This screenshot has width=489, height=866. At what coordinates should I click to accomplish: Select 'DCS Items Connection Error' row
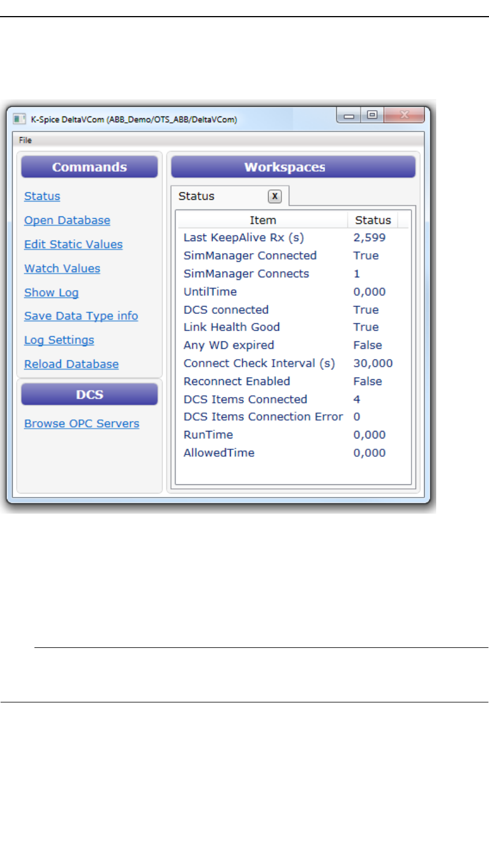coord(293,417)
